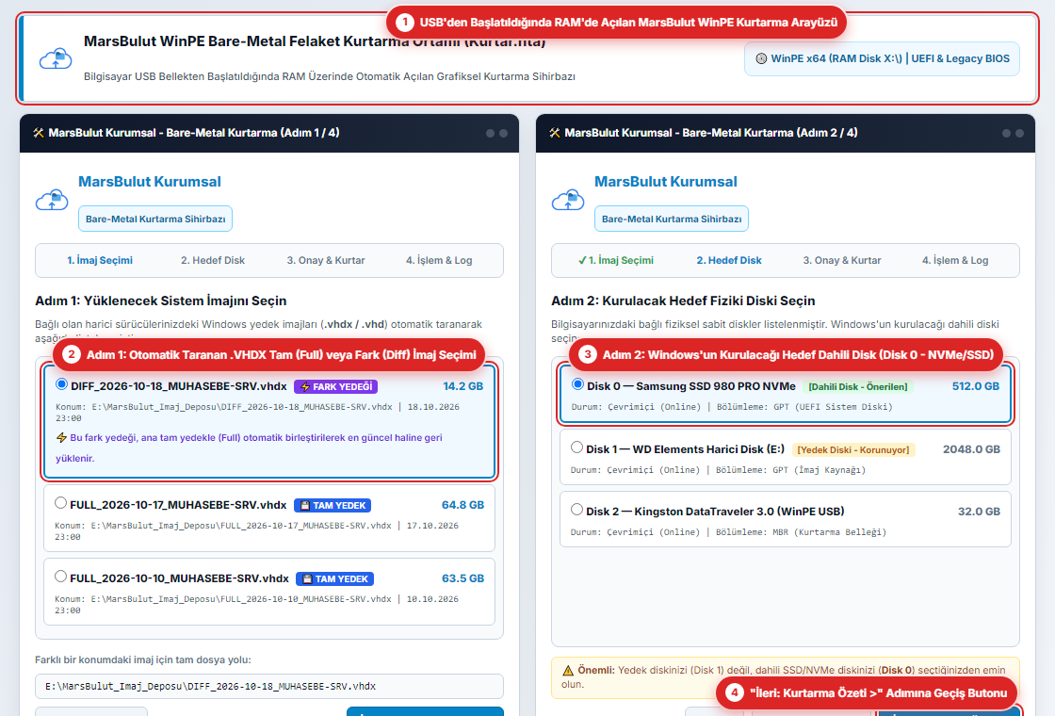Focus the custom image file path input field
The width and height of the screenshot is (1055, 716).
(269, 687)
